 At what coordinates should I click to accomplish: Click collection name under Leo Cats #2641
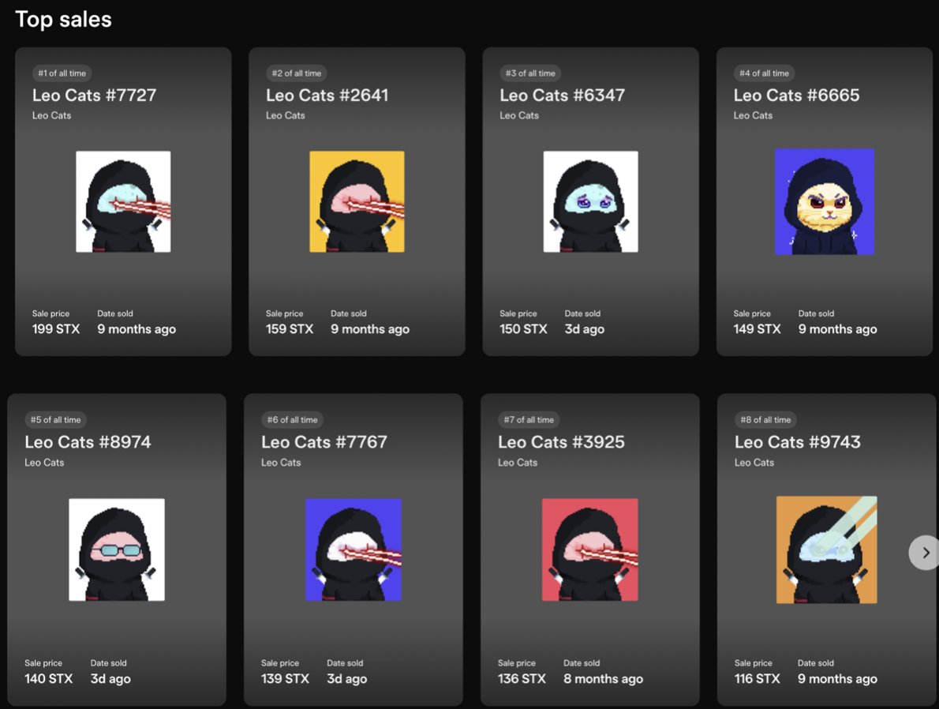[285, 115]
